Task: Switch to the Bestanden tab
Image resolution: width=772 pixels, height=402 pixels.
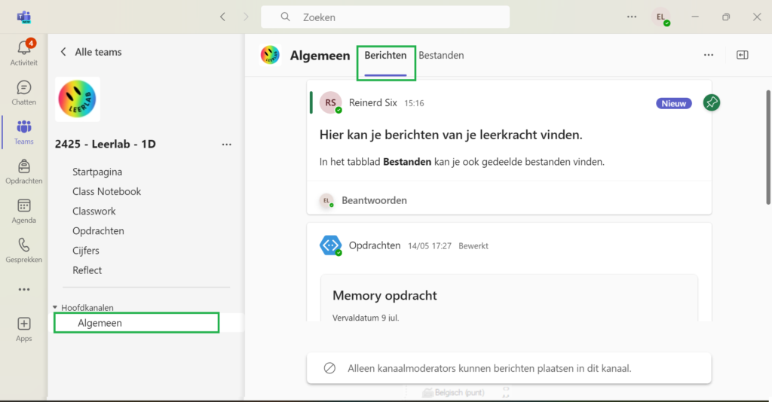Action: [441, 56]
